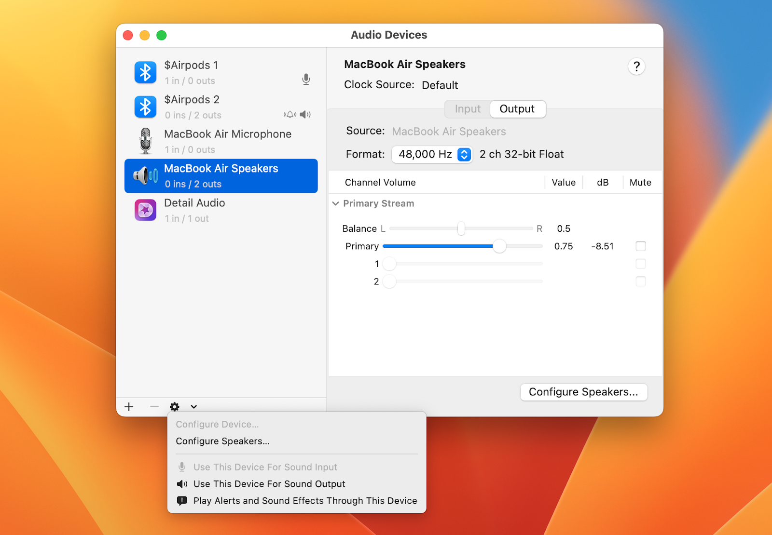
Task: Switch to the Input tab
Action: 467,109
